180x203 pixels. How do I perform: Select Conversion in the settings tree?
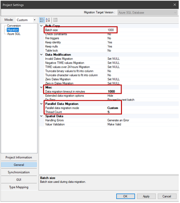point(14,26)
